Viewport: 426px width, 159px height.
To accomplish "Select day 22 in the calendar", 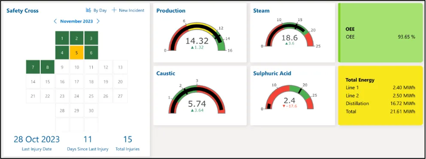I will coord(48,96).
